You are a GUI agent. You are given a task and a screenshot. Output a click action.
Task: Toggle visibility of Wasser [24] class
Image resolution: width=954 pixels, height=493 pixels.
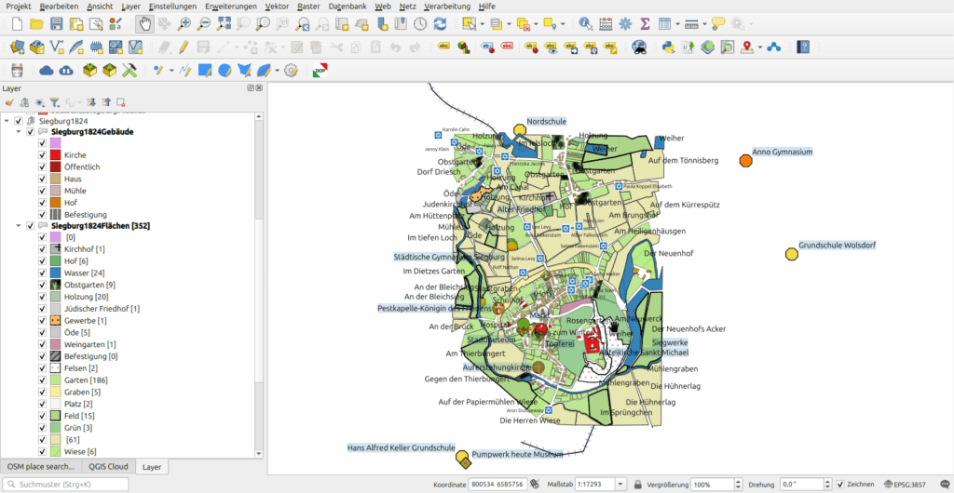[42, 273]
